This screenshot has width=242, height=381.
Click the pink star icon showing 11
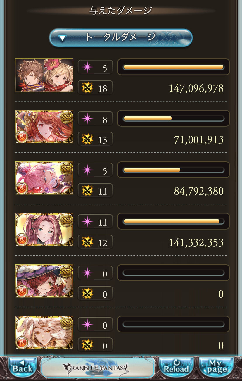pos(87,222)
